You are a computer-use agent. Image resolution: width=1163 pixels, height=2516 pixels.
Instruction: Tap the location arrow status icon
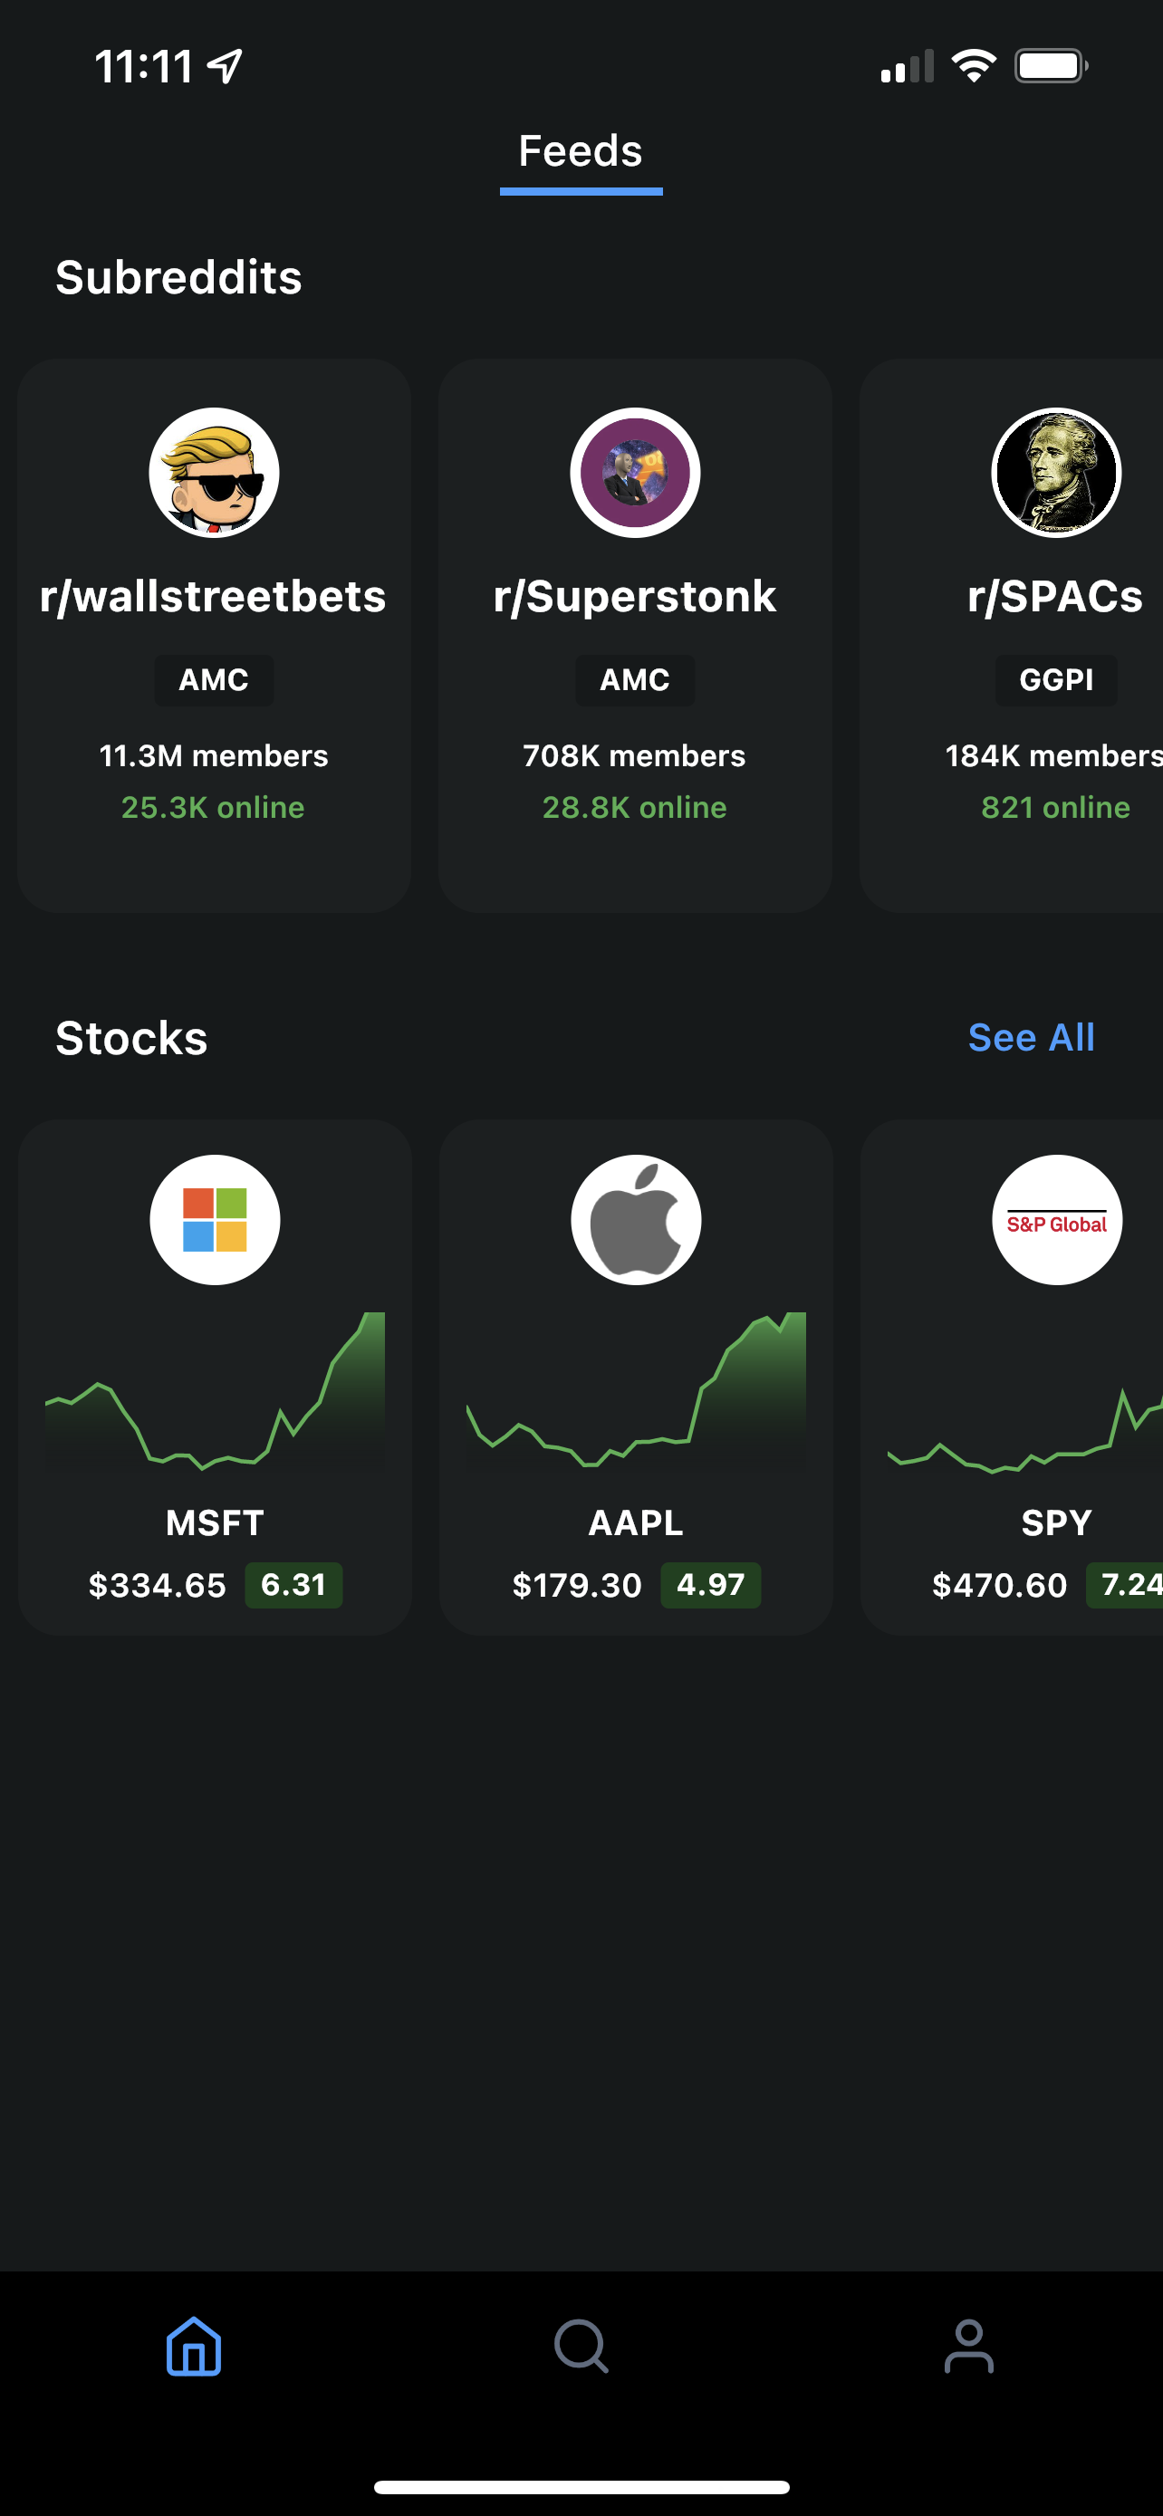[226, 66]
